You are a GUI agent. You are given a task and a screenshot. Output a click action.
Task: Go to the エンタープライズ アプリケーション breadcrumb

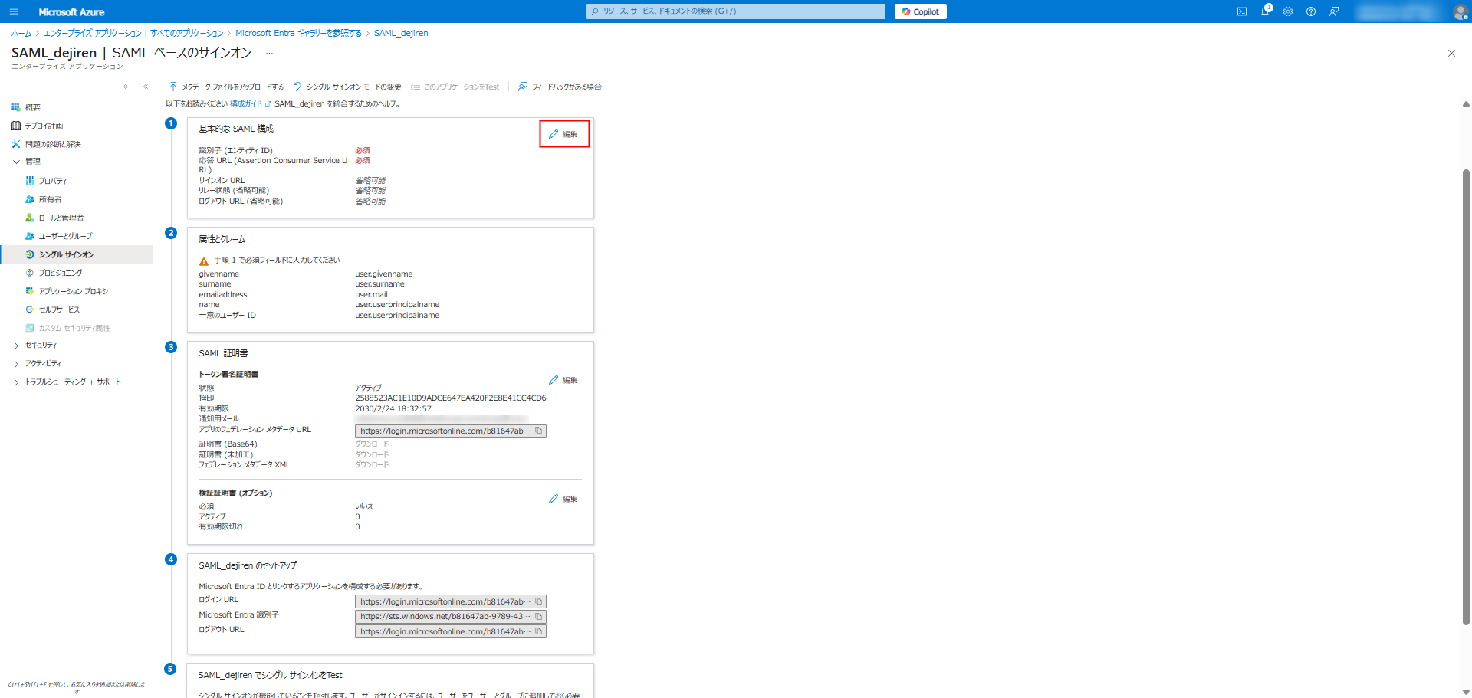(x=133, y=33)
